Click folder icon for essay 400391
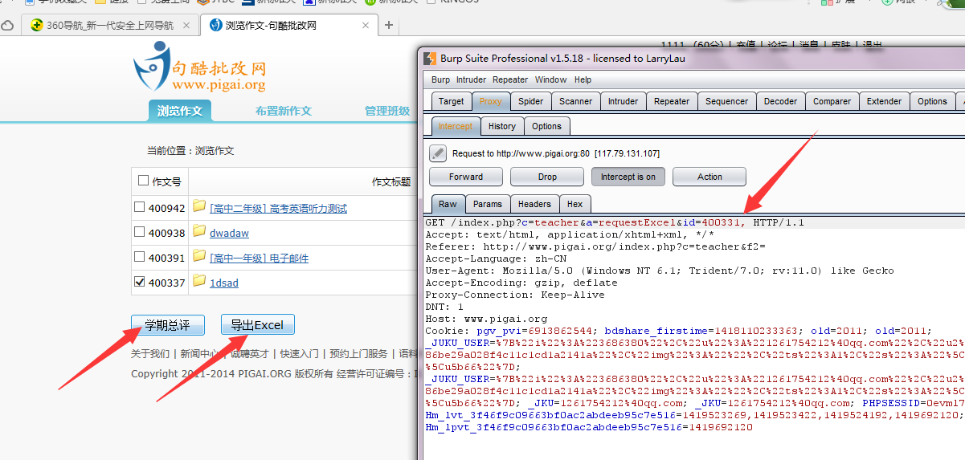Viewport: 965px width, 460px height. [199, 256]
